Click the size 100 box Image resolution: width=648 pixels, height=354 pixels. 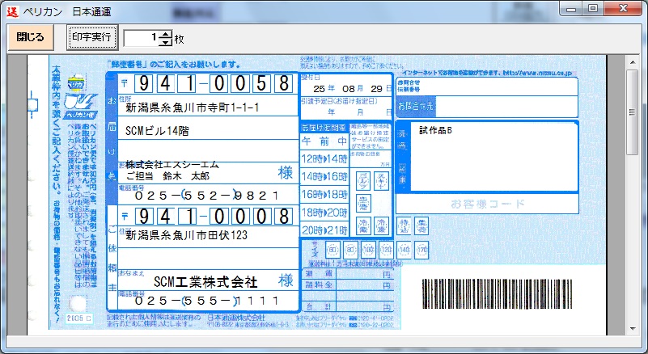click(x=368, y=250)
